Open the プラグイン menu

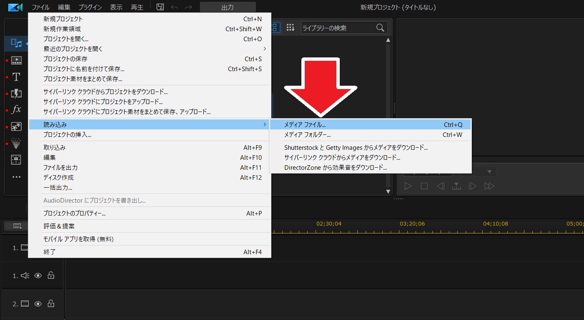(x=90, y=7)
